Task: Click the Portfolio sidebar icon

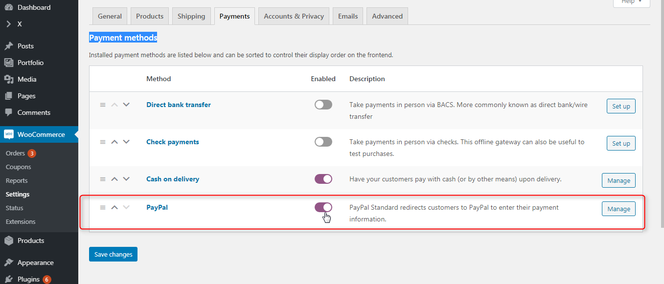Action: click(9, 63)
